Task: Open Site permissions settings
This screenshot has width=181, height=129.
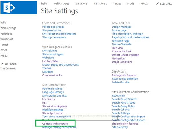Action: (x=52, y=30)
